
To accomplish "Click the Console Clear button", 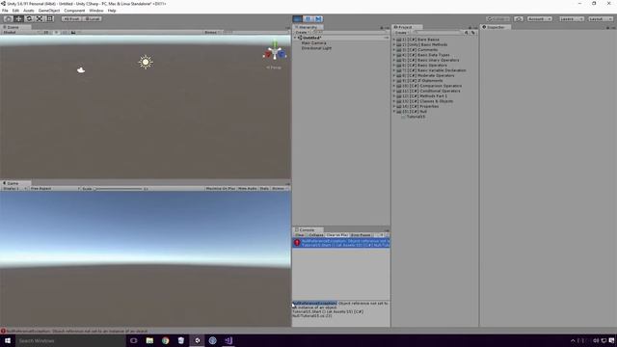I will (x=300, y=235).
